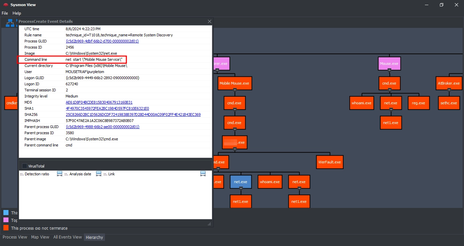Enable the VirusTotal checkbox
This screenshot has height=246, width=464.
[24, 166]
